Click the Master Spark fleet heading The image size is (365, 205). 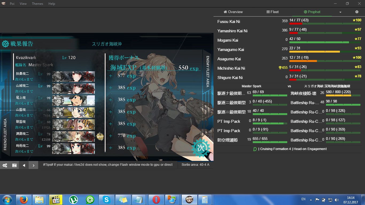[x=251, y=86]
